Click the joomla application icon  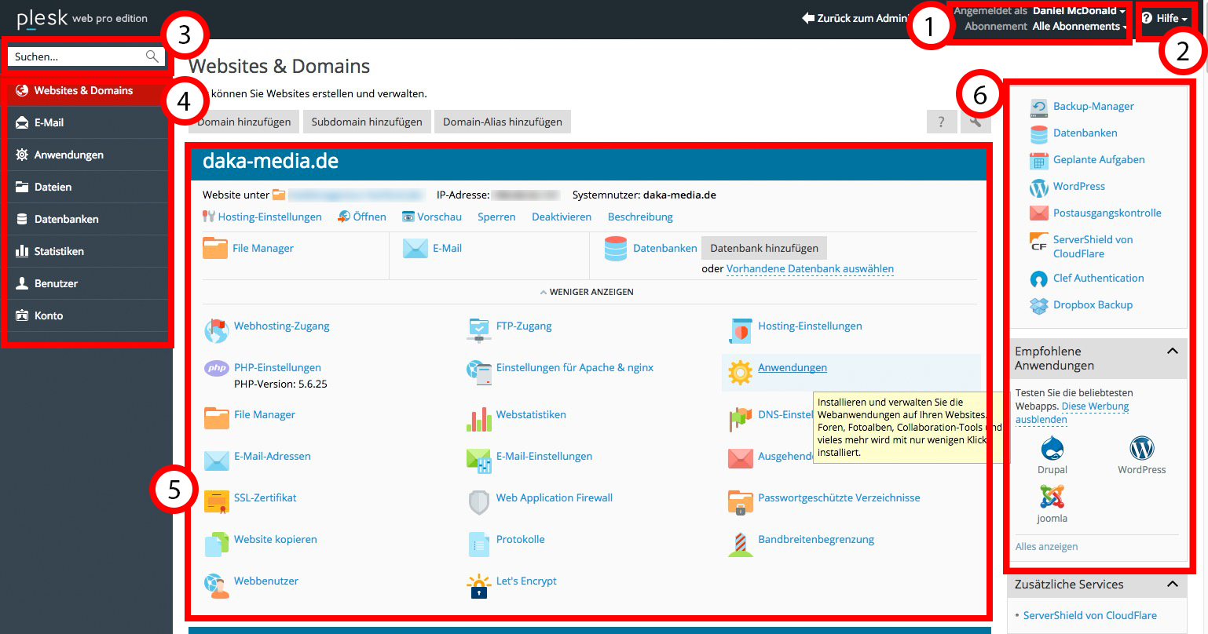pos(1052,497)
